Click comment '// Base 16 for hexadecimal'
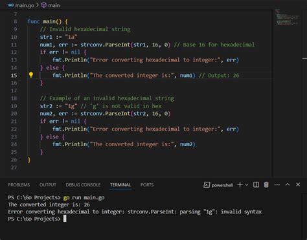This screenshot has width=307, height=240. [214, 45]
